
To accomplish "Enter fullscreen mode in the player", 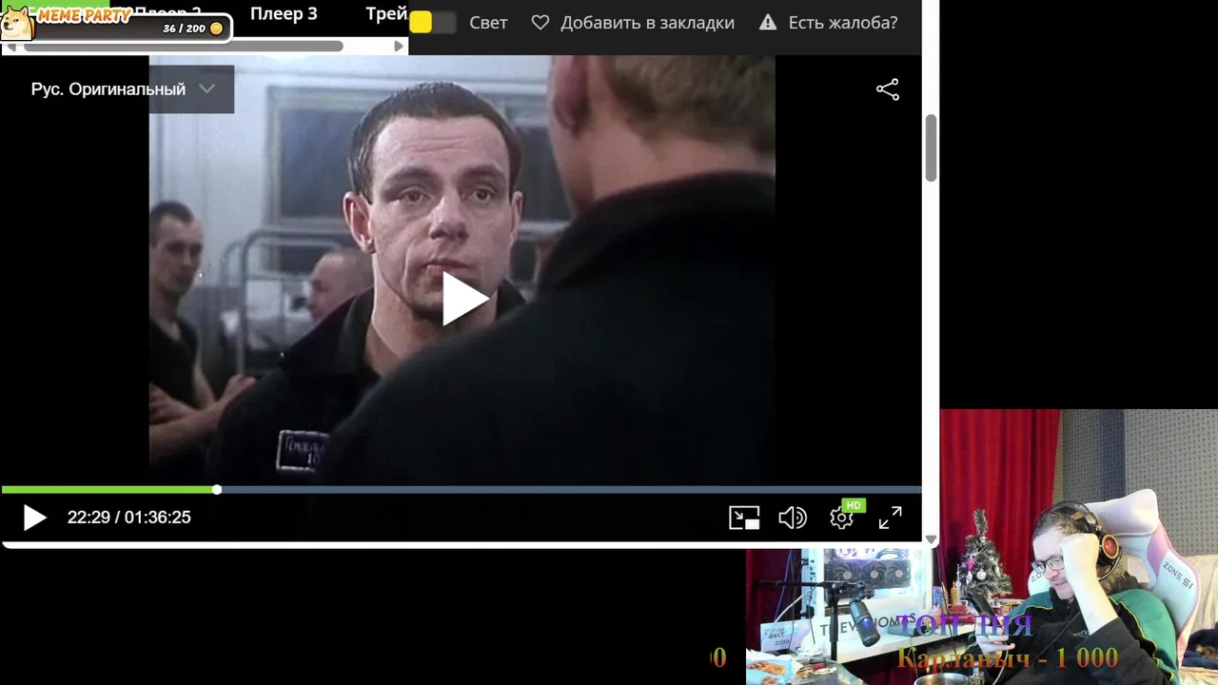I will click(x=890, y=518).
